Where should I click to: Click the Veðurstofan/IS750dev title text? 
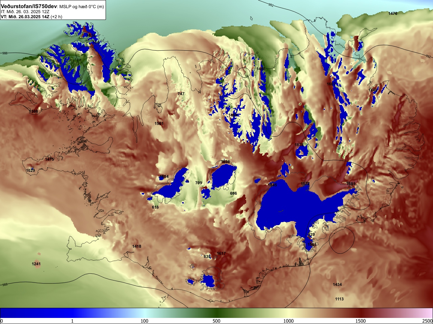29,6
